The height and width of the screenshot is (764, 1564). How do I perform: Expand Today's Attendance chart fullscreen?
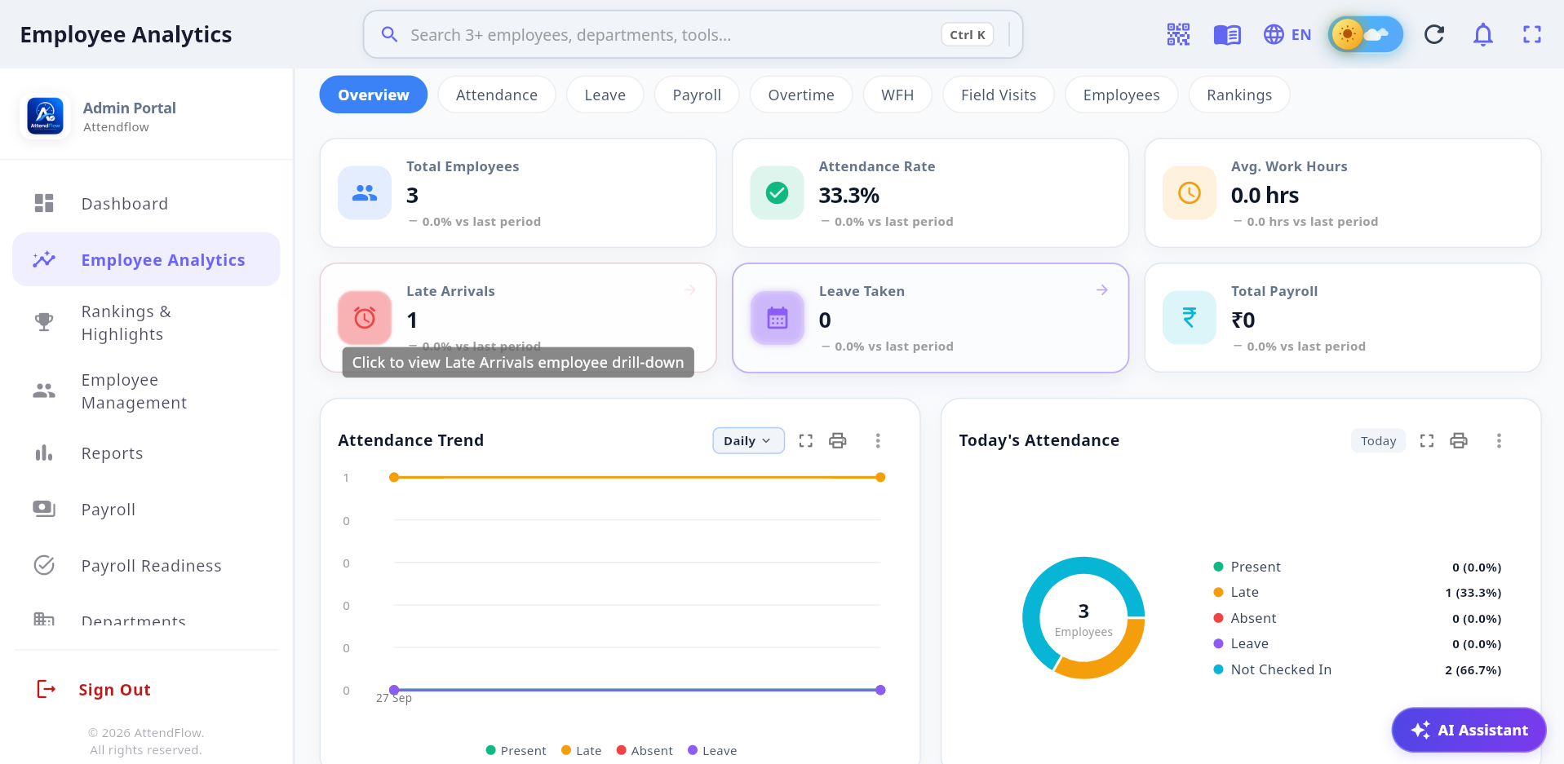[x=1427, y=441]
